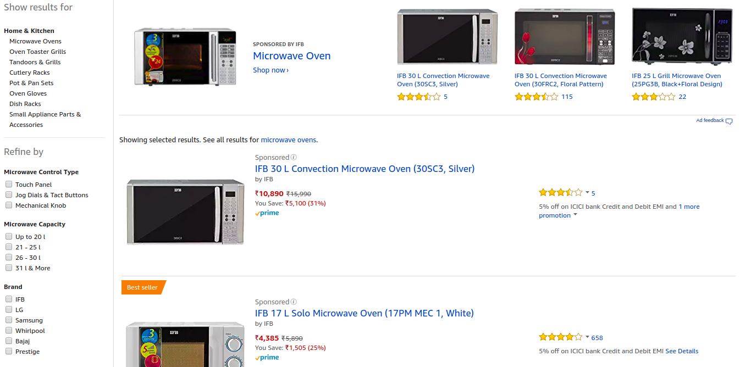Open the 'See Details' EMI offer link

click(682, 351)
